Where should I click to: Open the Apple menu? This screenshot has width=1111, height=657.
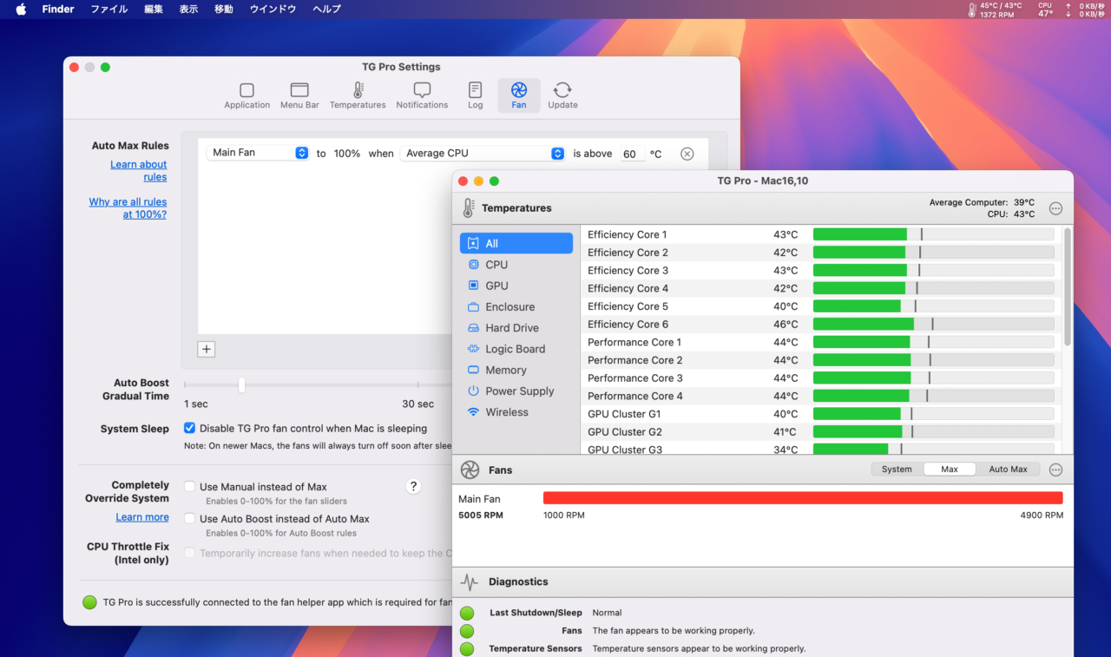(x=21, y=10)
